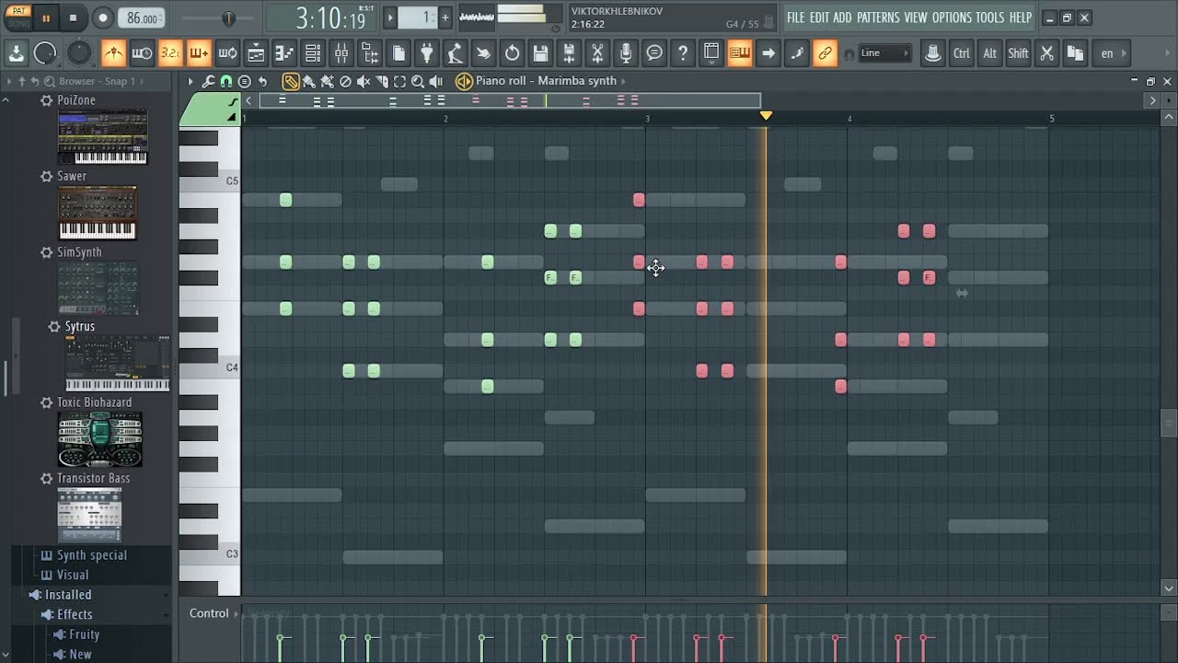
Task: Stop playback
Action: click(74, 17)
